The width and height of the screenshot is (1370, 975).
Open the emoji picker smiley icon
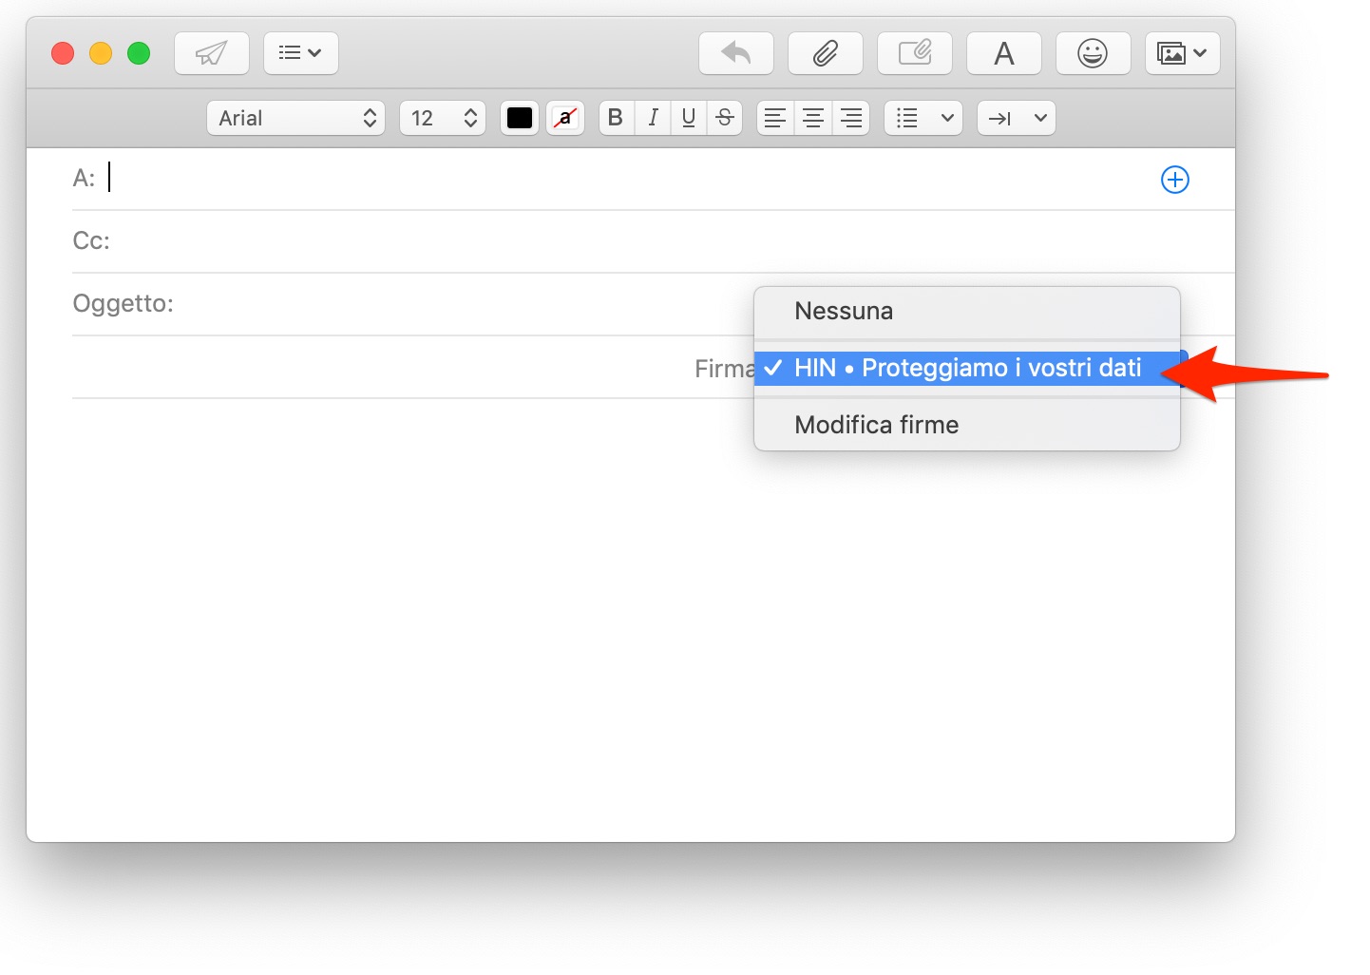tap(1094, 53)
